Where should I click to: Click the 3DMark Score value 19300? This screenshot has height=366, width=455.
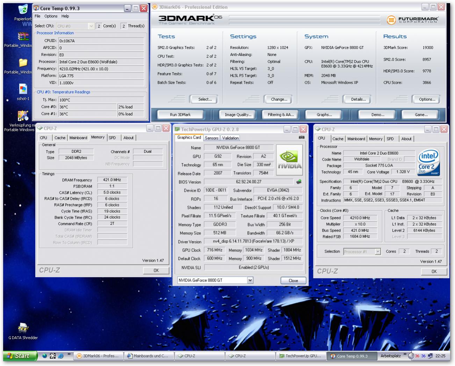(x=428, y=48)
